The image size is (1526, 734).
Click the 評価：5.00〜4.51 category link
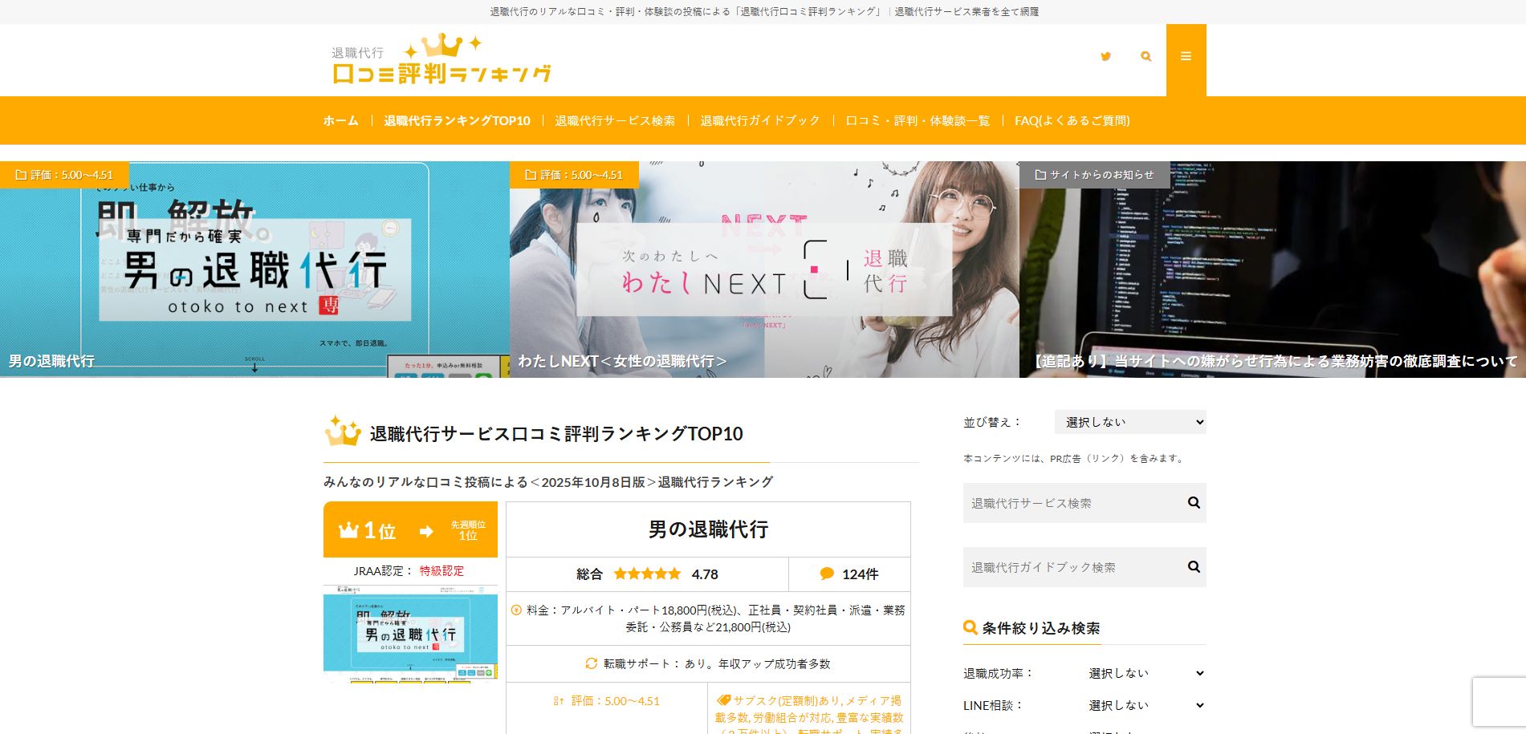click(x=615, y=701)
